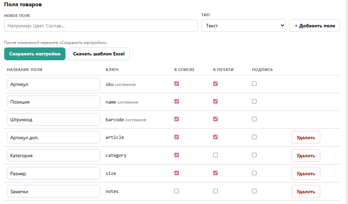Uncheck В печати for the size row
Screen dimensions: 348x204
pos(216,173)
